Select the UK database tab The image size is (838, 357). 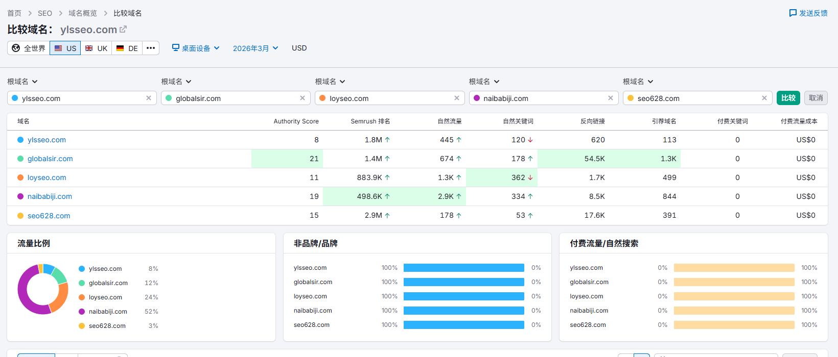(96, 48)
